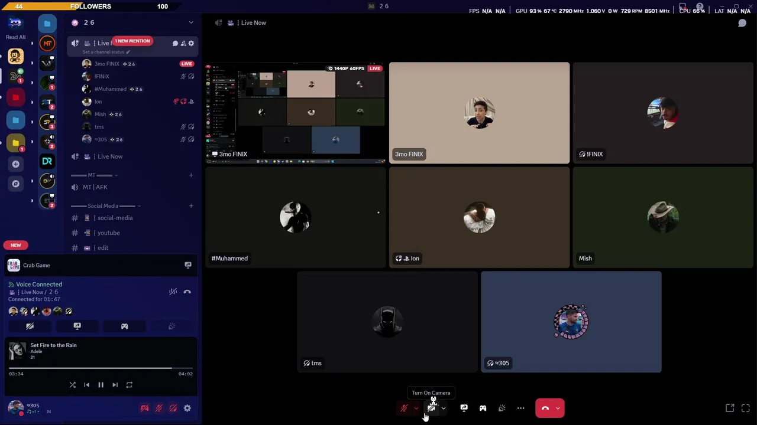Open the voice panel soundboard button
This screenshot has height=425, width=757.
(172, 326)
